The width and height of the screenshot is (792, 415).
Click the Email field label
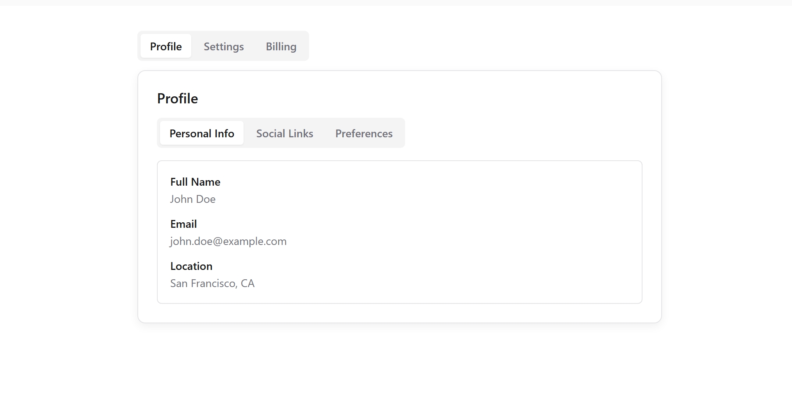pyautogui.click(x=183, y=224)
